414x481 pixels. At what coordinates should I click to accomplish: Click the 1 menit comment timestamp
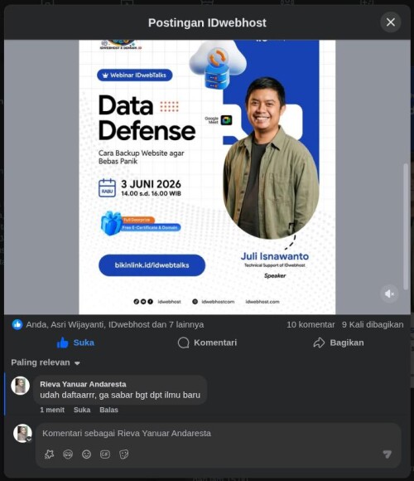coord(52,410)
